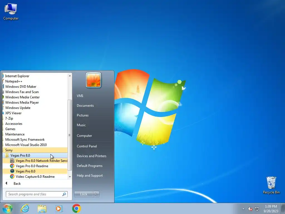This screenshot has height=214, width=285.
Task: Open Windows Explorer from the taskbar
Action: [42, 208]
